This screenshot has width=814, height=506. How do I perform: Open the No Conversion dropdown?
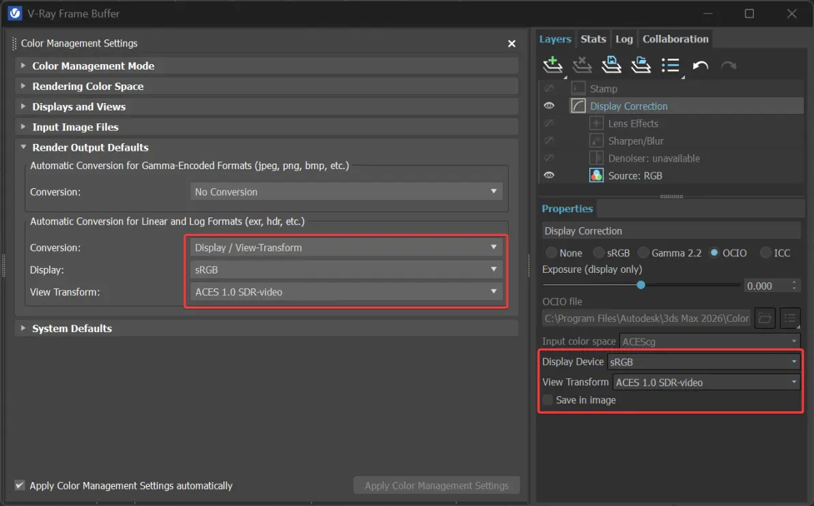pos(346,192)
